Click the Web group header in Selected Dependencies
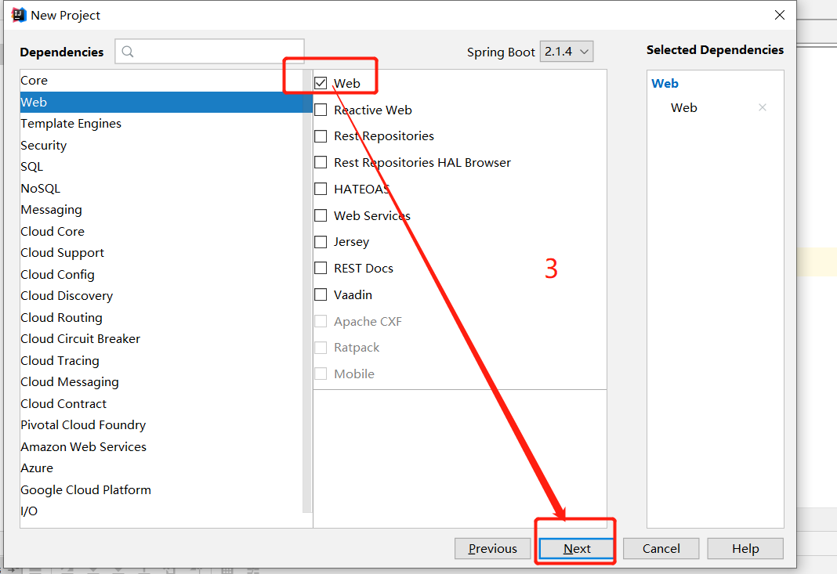Viewport: 837px width, 574px height. pos(665,84)
